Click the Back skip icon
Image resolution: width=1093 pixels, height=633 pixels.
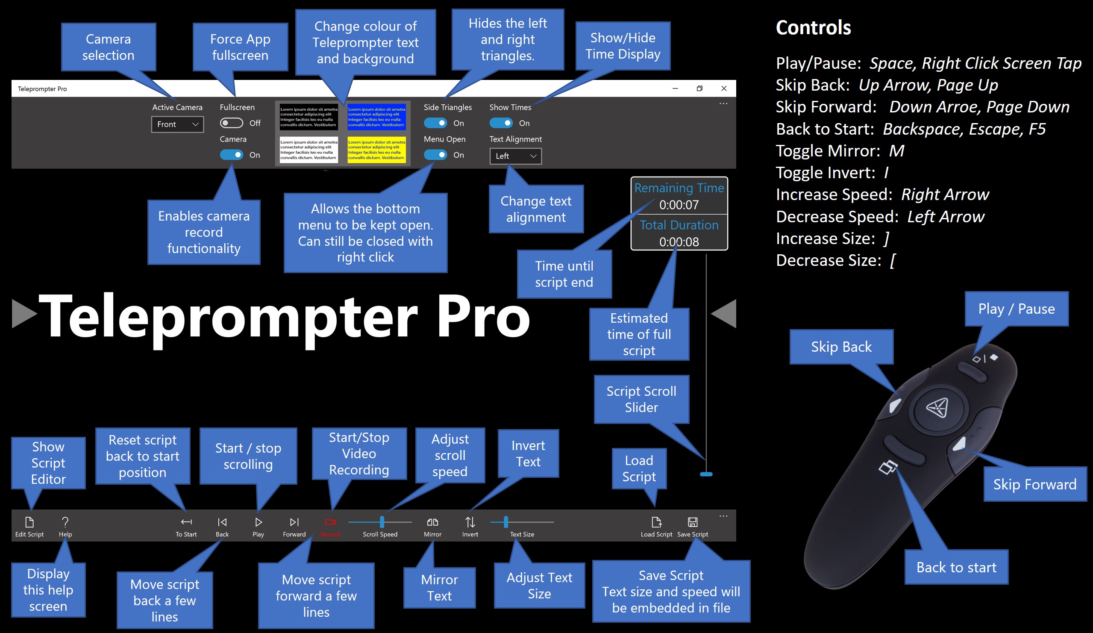tap(224, 525)
